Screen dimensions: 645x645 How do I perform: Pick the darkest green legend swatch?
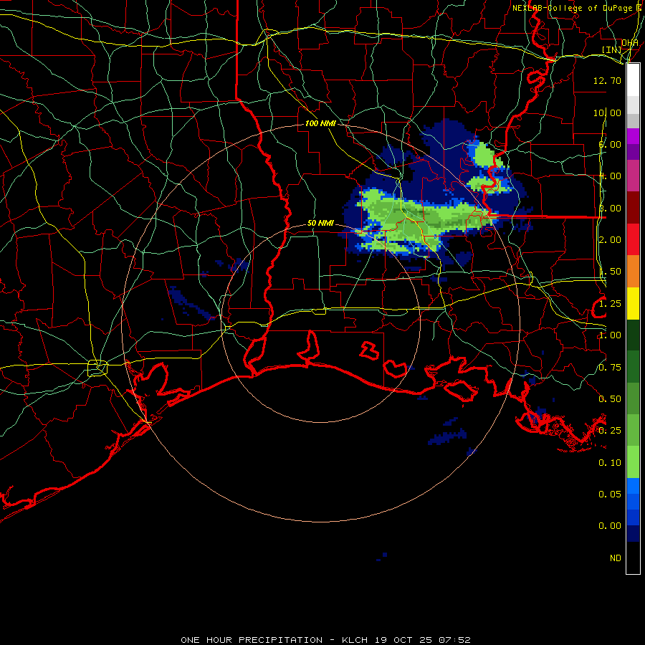coord(633,335)
